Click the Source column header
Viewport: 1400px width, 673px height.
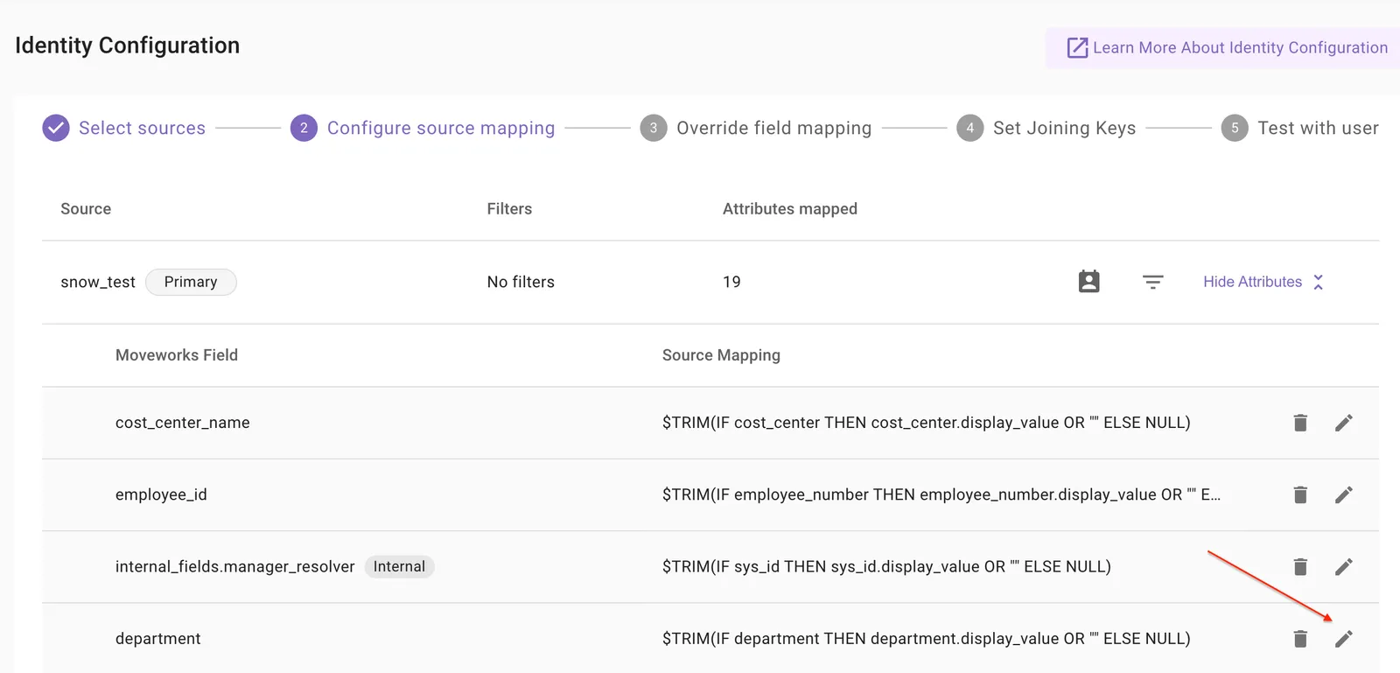tap(86, 208)
